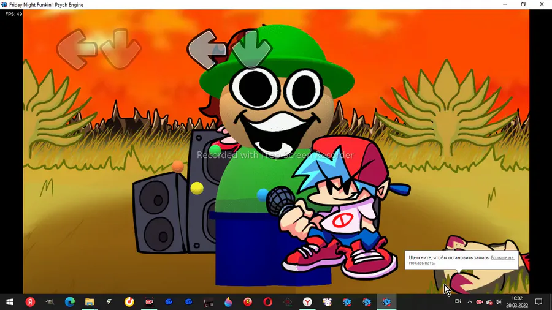Click the FPS: 49 counter
Image resolution: width=552 pixels, height=310 pixels.
[x=13, y=14]
